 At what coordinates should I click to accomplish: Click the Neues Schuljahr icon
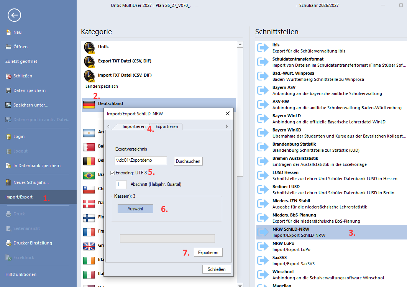(x=8, y=182)
